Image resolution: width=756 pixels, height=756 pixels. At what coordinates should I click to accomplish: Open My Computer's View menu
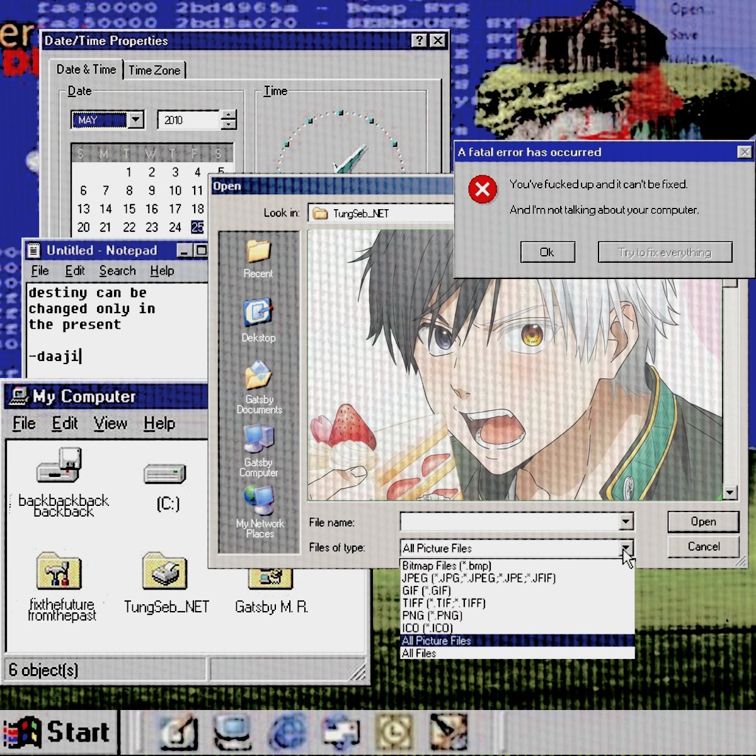pos(110,423)
